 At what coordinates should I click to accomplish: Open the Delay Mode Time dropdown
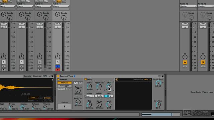(x=89, y=96)
